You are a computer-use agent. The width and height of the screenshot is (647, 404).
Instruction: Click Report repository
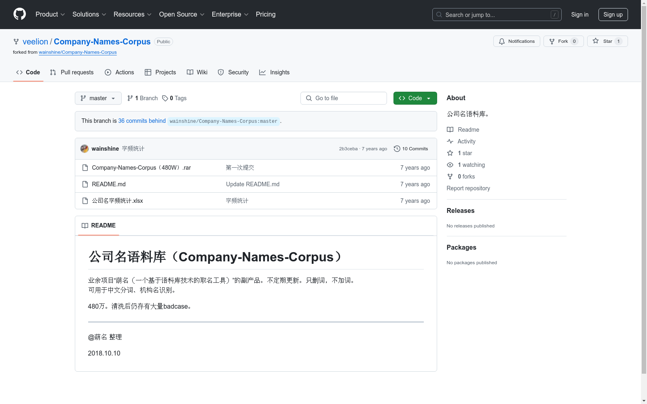468,188
